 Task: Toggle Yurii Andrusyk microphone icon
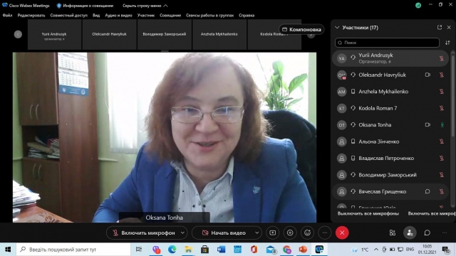442,58
